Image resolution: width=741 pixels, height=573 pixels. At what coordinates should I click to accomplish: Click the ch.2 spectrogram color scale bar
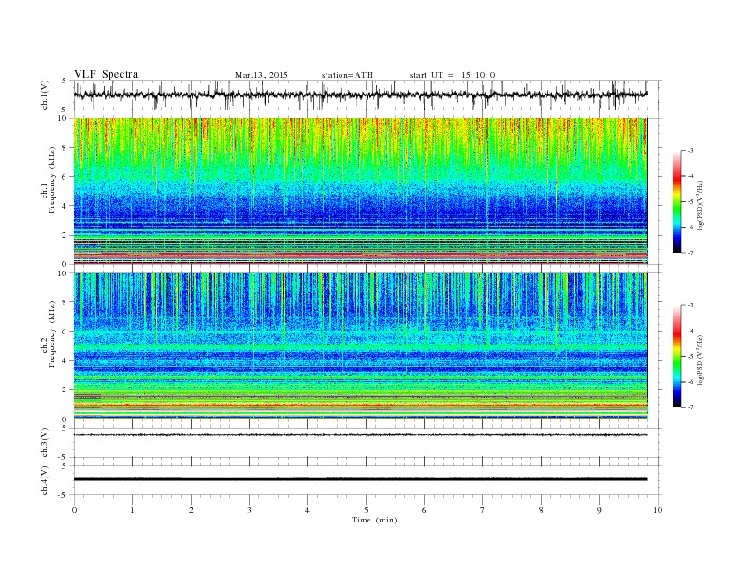click(676, 356)
